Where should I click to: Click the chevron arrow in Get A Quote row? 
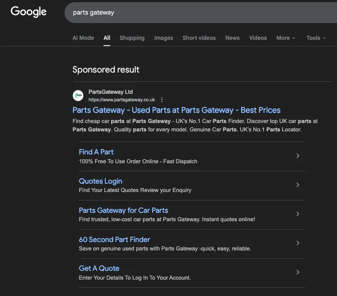point(298,272)
